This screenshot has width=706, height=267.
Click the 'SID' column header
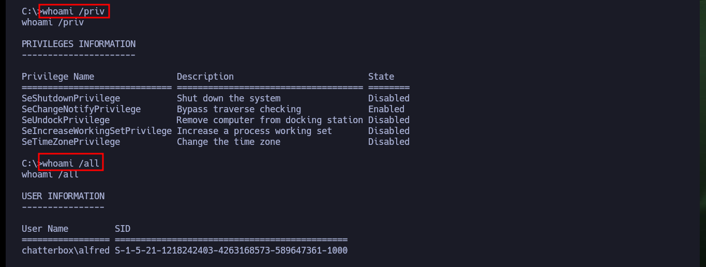(x=123, y=229)
